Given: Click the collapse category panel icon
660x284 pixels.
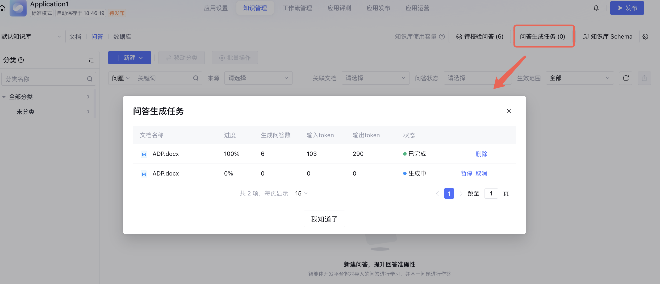Looking at the screenshot, I should tap(91, 60).
